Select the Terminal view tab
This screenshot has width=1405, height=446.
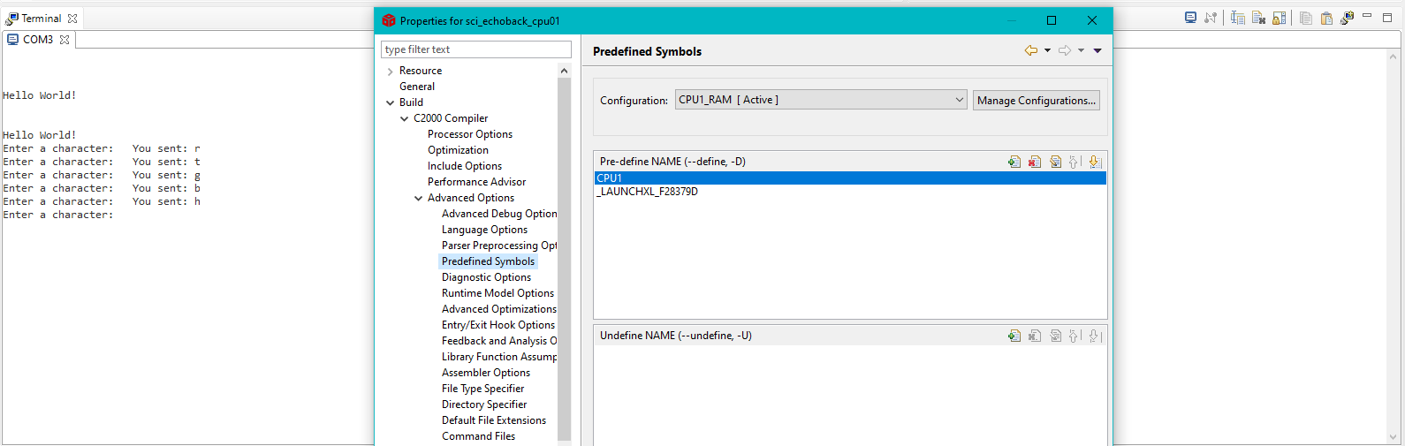coord(41,19)
